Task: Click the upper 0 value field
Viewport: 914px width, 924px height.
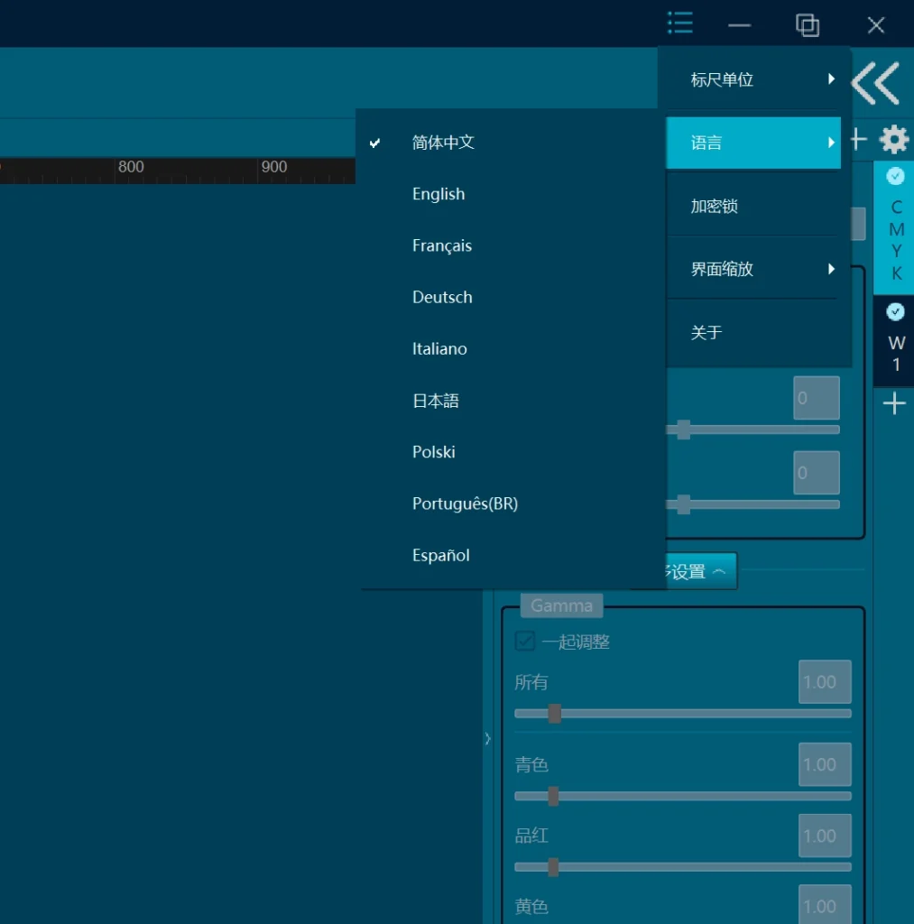Action: pyautogui.click(x=817, y=398)
